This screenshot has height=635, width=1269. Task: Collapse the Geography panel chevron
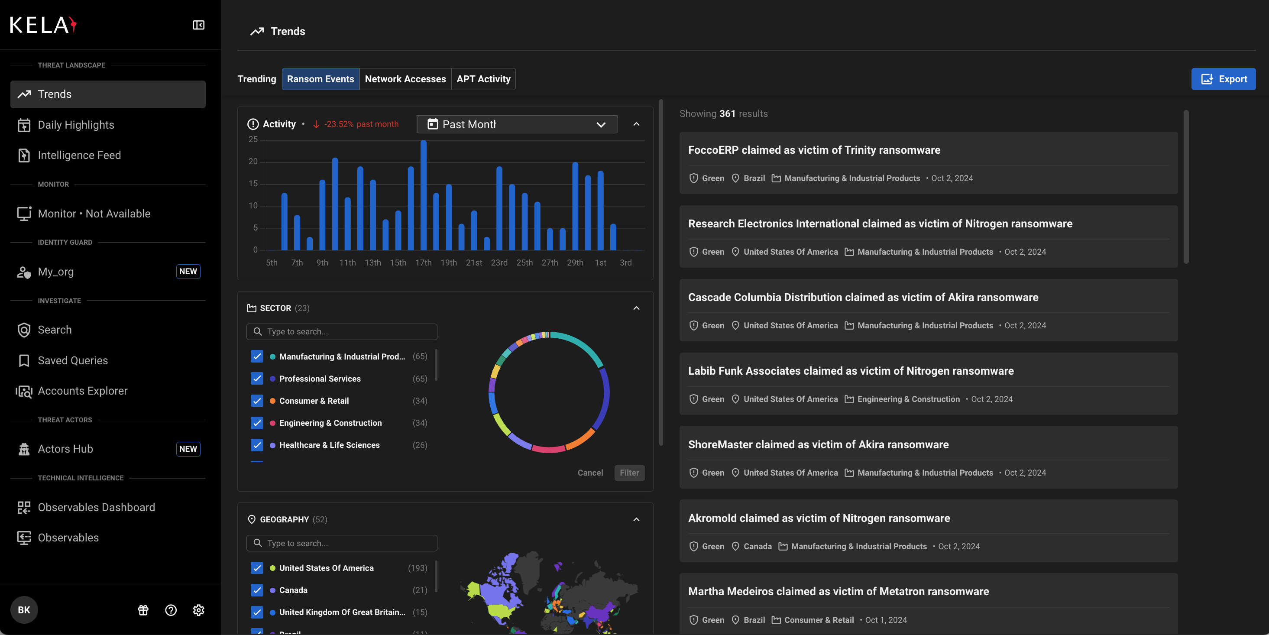pos(636,519)
